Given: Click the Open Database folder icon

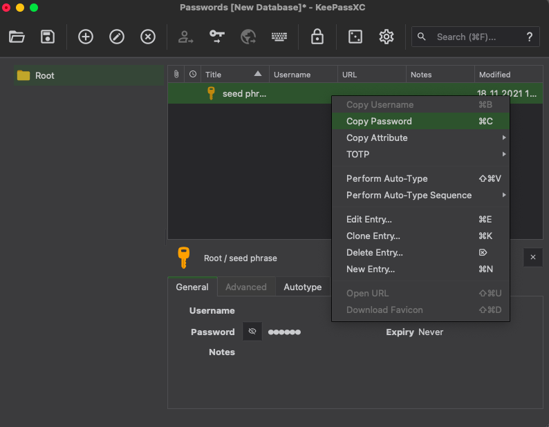Looking at the screenshot, I should click(17, 37).
